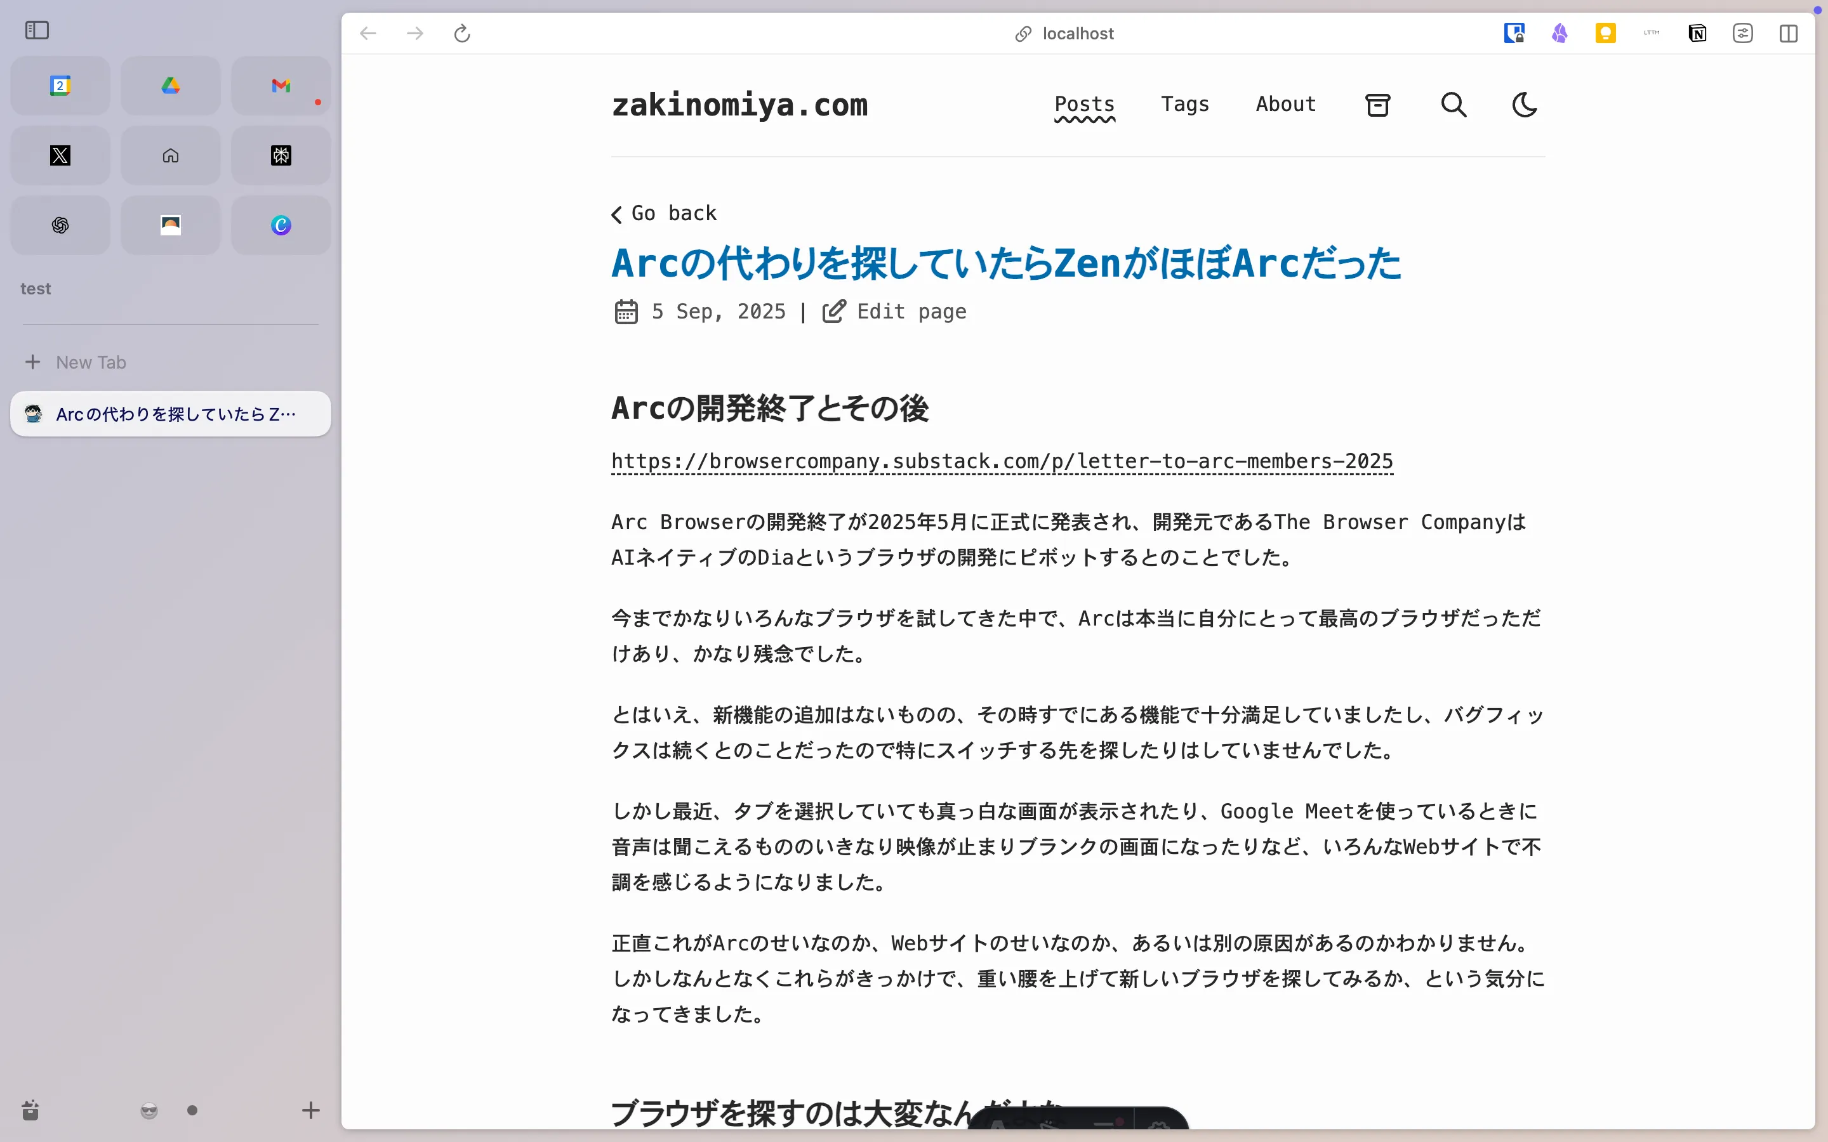The width and height of the screenshot is (1828, 1142).
Task: Go to the Posts nav item
Action: pyautogui.click(x=1084, y=104)
